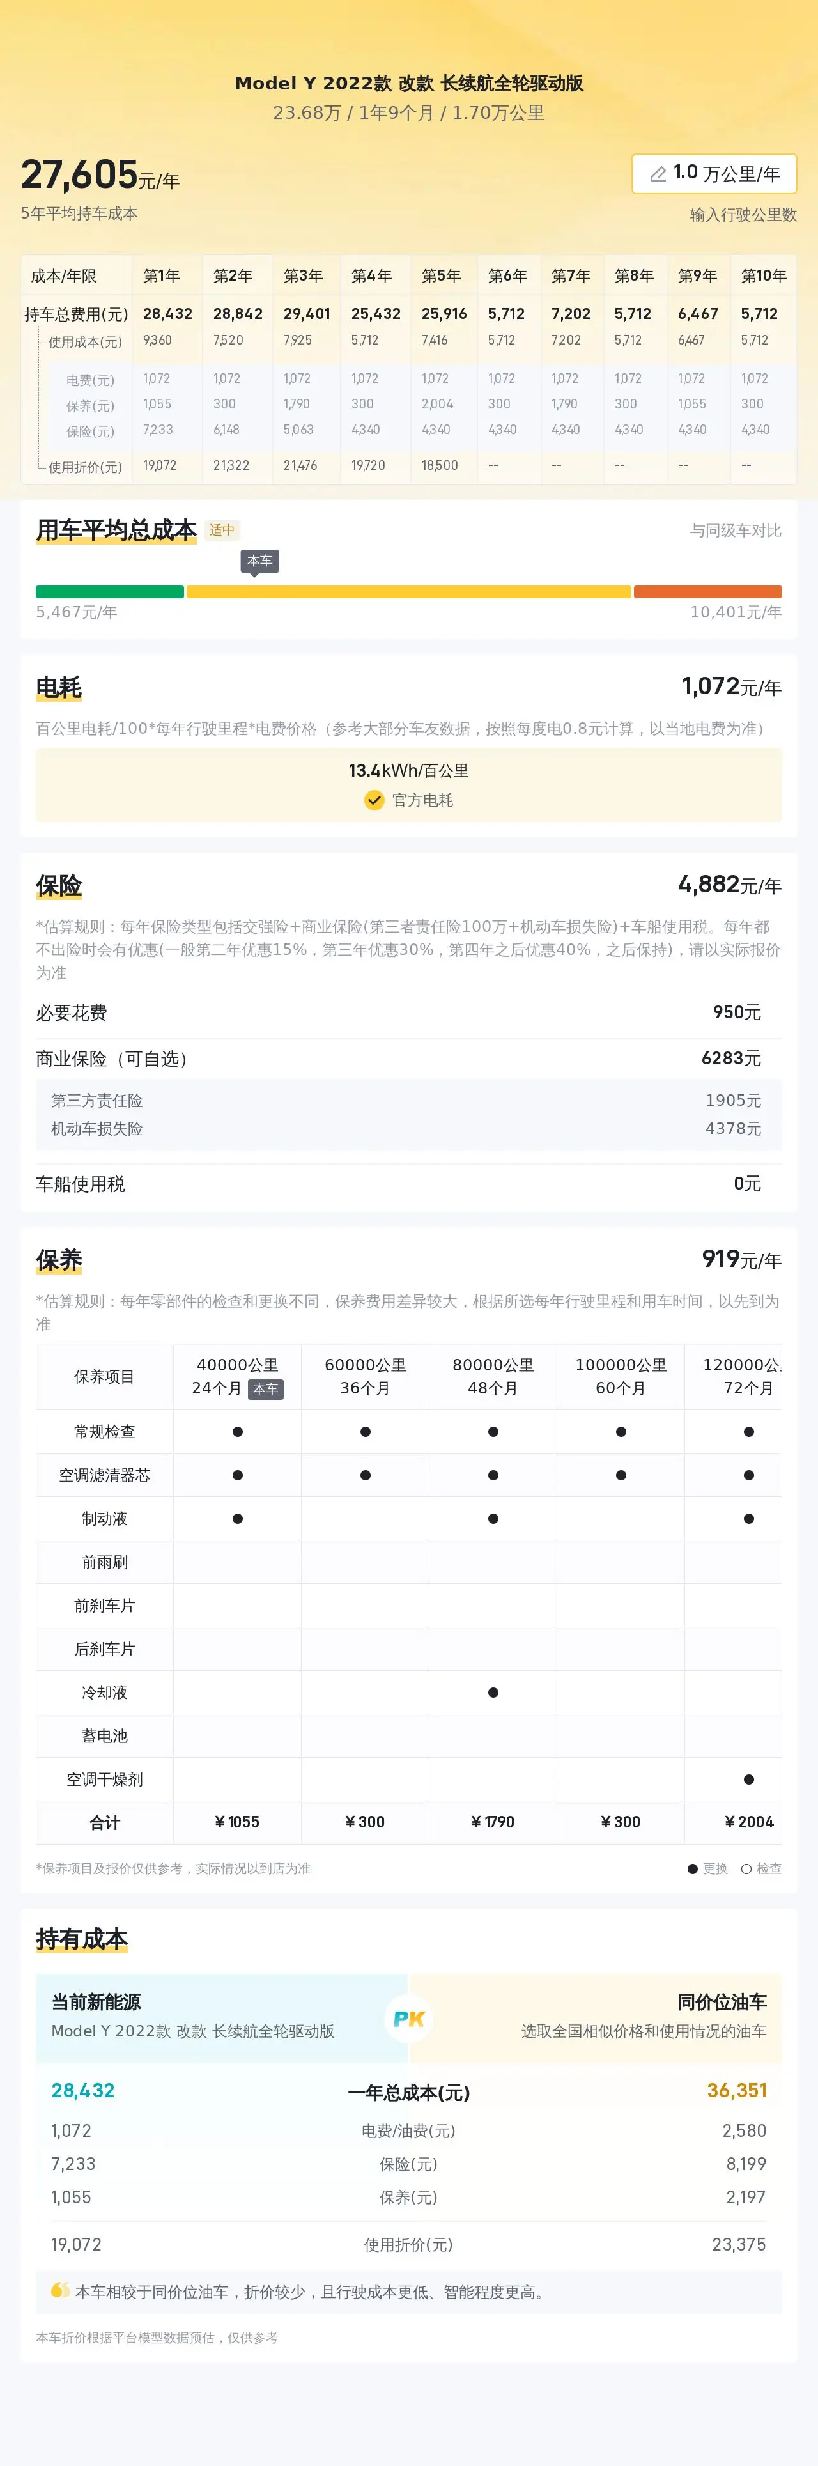Click the 空调滤清器芯 dot under 100000公里
Image resolution: width=818 pixels, height=2466 pixels.
(621, 1475)
